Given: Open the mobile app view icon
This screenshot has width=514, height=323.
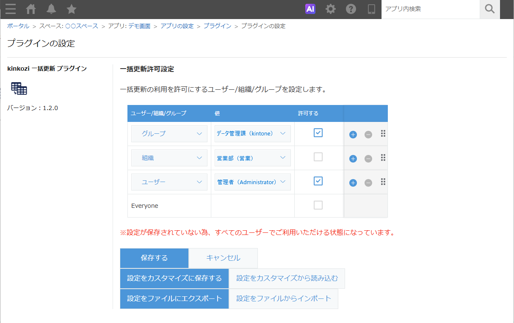Looking at the screenshot, I should [x=371, y=9].
